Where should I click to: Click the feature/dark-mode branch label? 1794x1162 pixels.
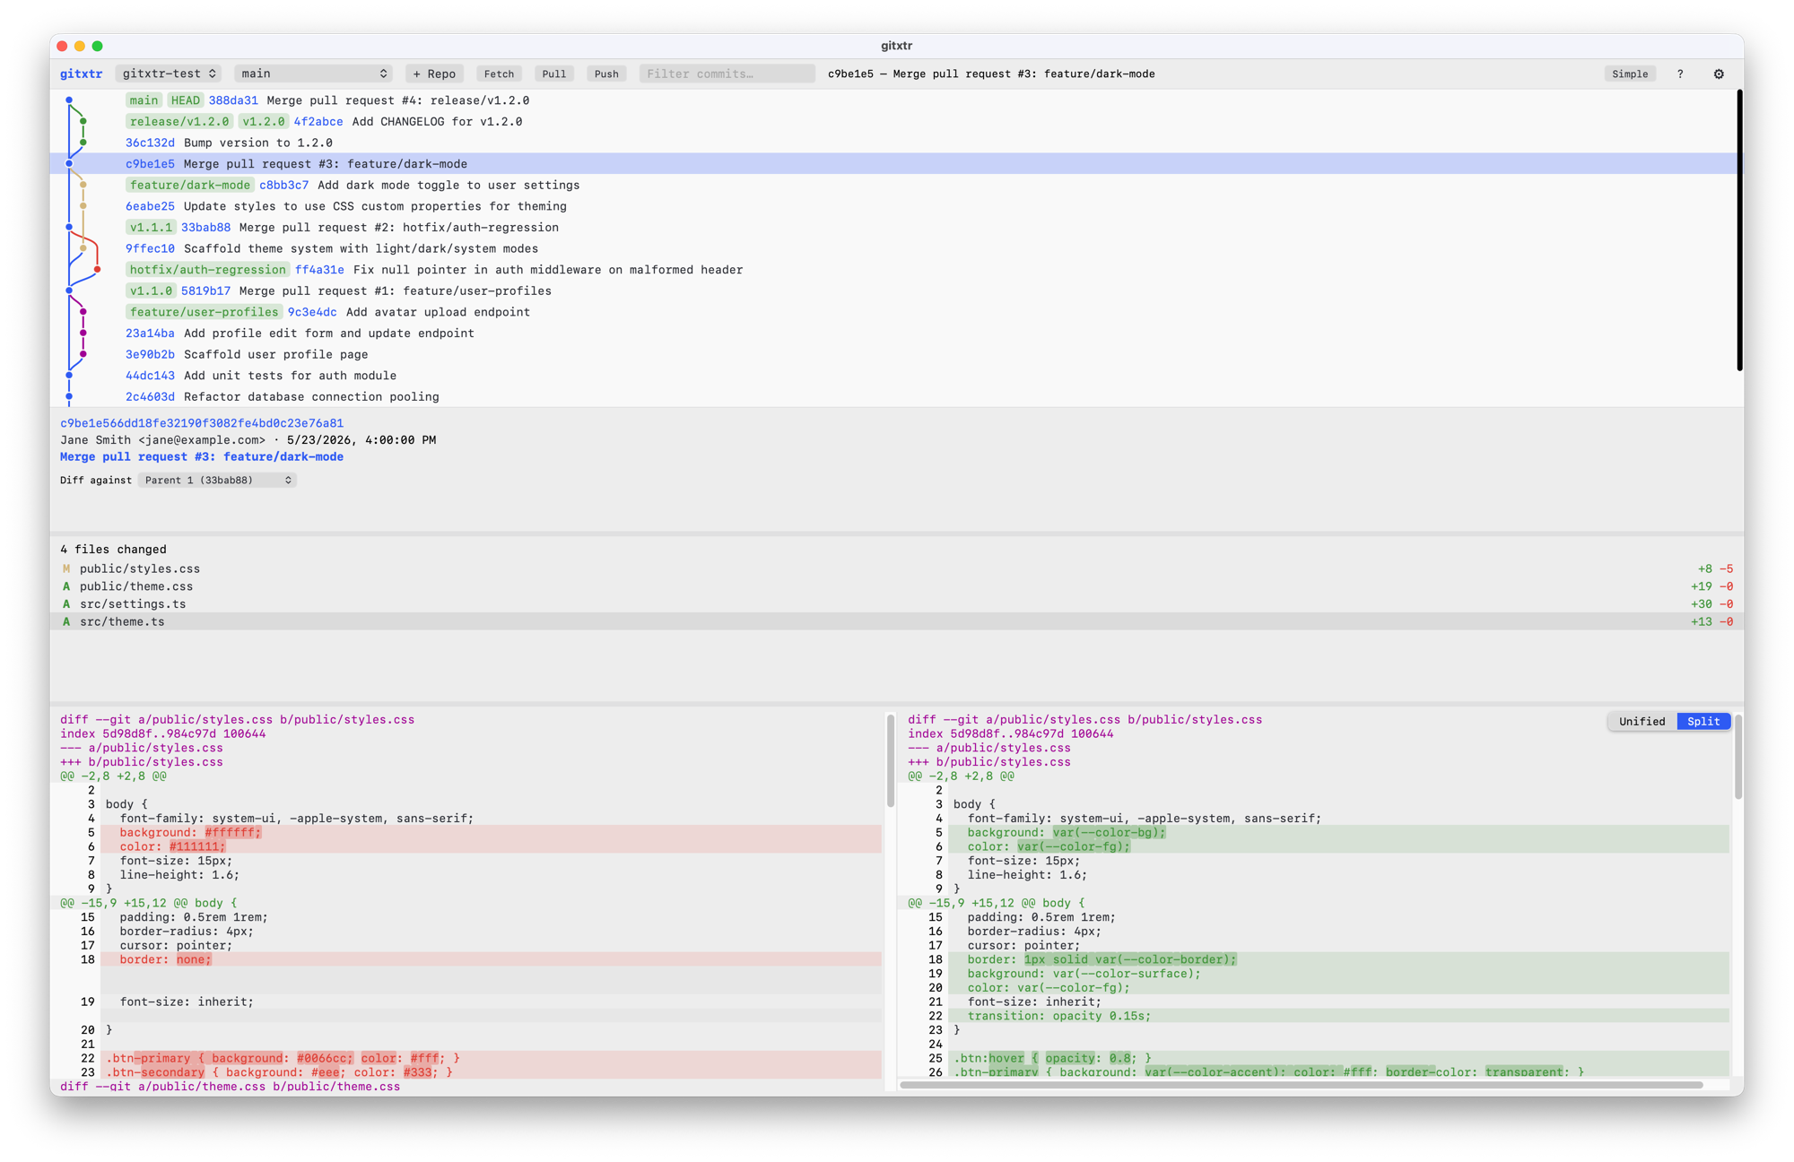tap(189, 186)
